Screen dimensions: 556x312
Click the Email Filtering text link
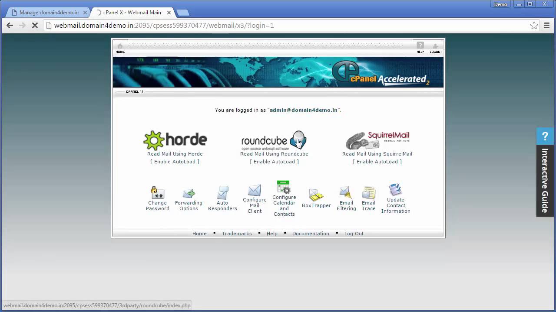pos(346,206)
